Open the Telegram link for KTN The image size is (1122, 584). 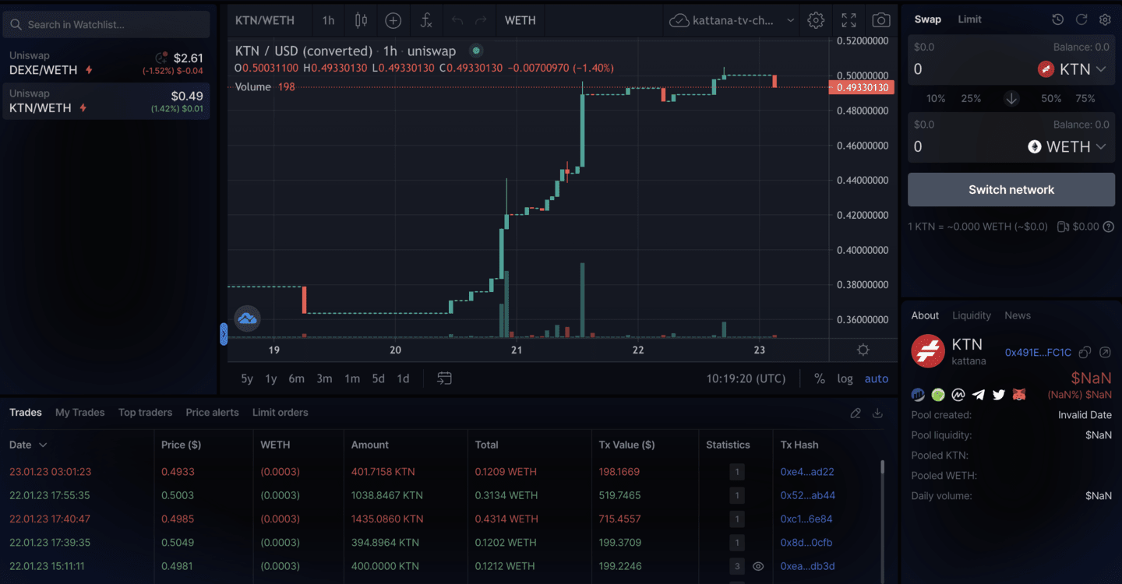[x=979, y=395]
